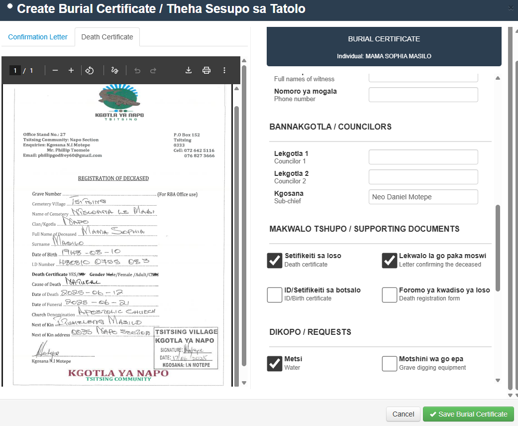Viewport: 518px width, 426px height.
Task: Rotate the PDF page
Action: pyautogui.click(x=90, y=70)
